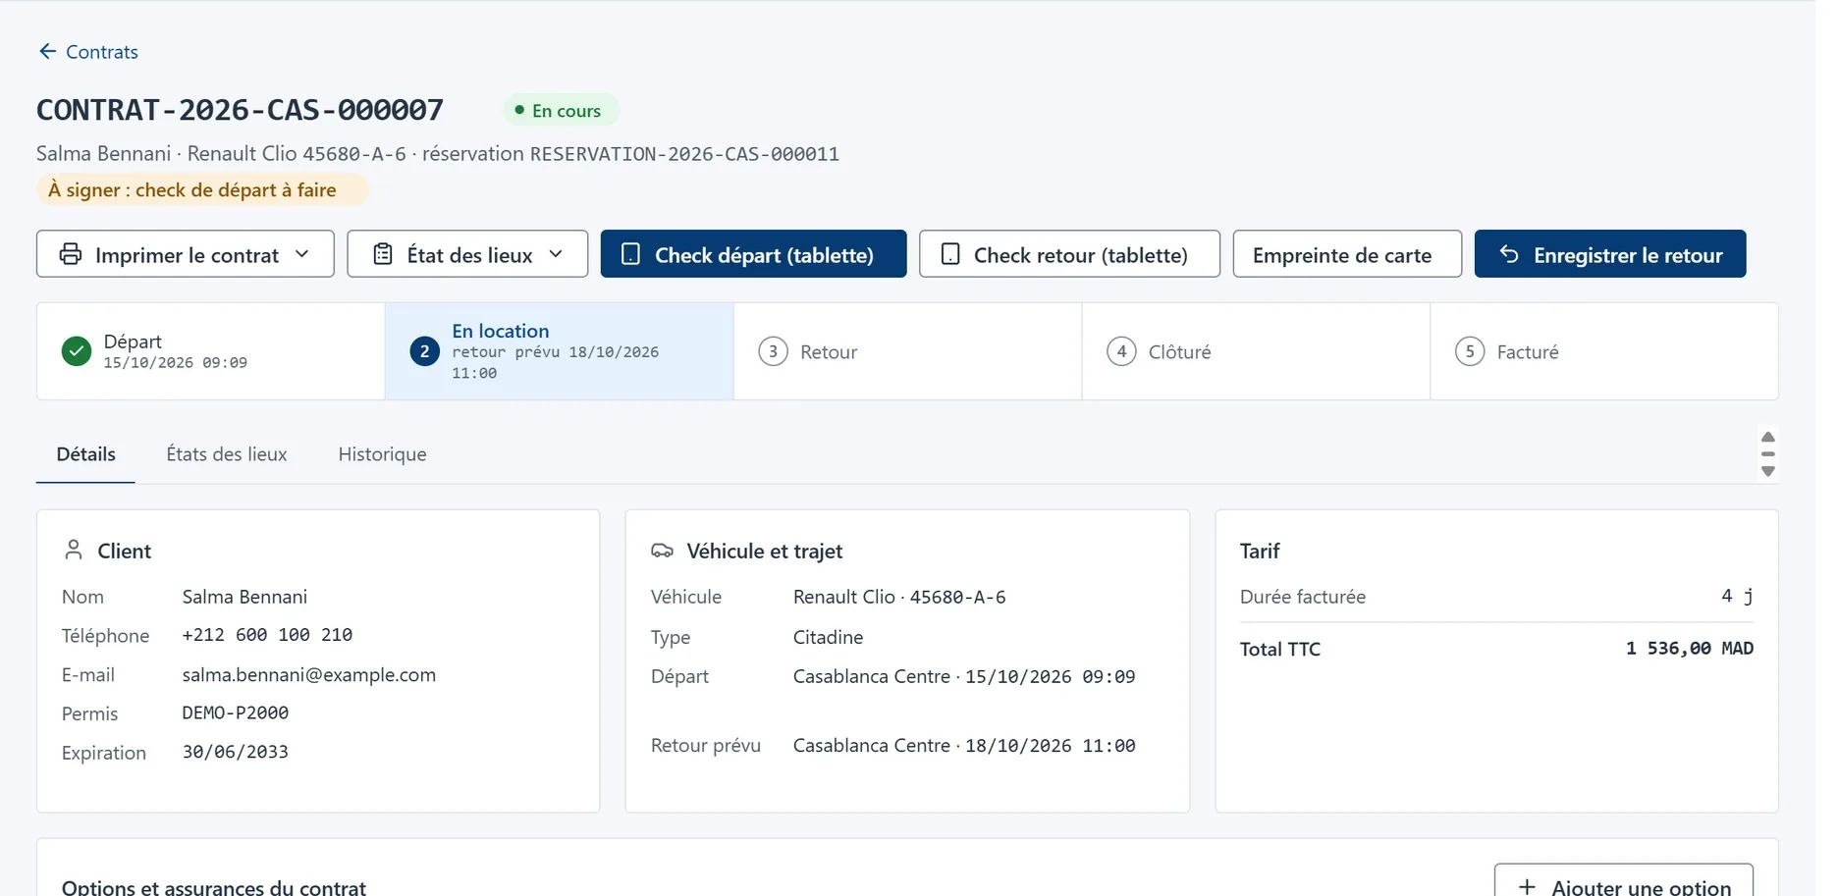The image size is (1838, 896).
Task: Click green checkmark on Départ step
Action: pyautogui.click(x=76, y=351)
